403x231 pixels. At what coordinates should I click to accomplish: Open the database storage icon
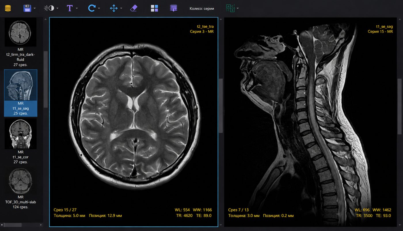point(8,8)
